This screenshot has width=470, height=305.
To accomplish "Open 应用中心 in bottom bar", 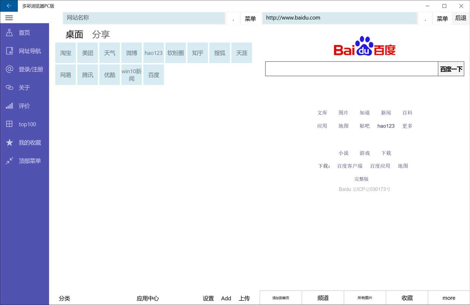I will tap(147, 298).
